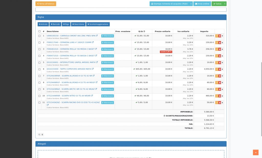
Task: Select the checkbox on the SCARPA NITRO row
Action: click(40, 96)
